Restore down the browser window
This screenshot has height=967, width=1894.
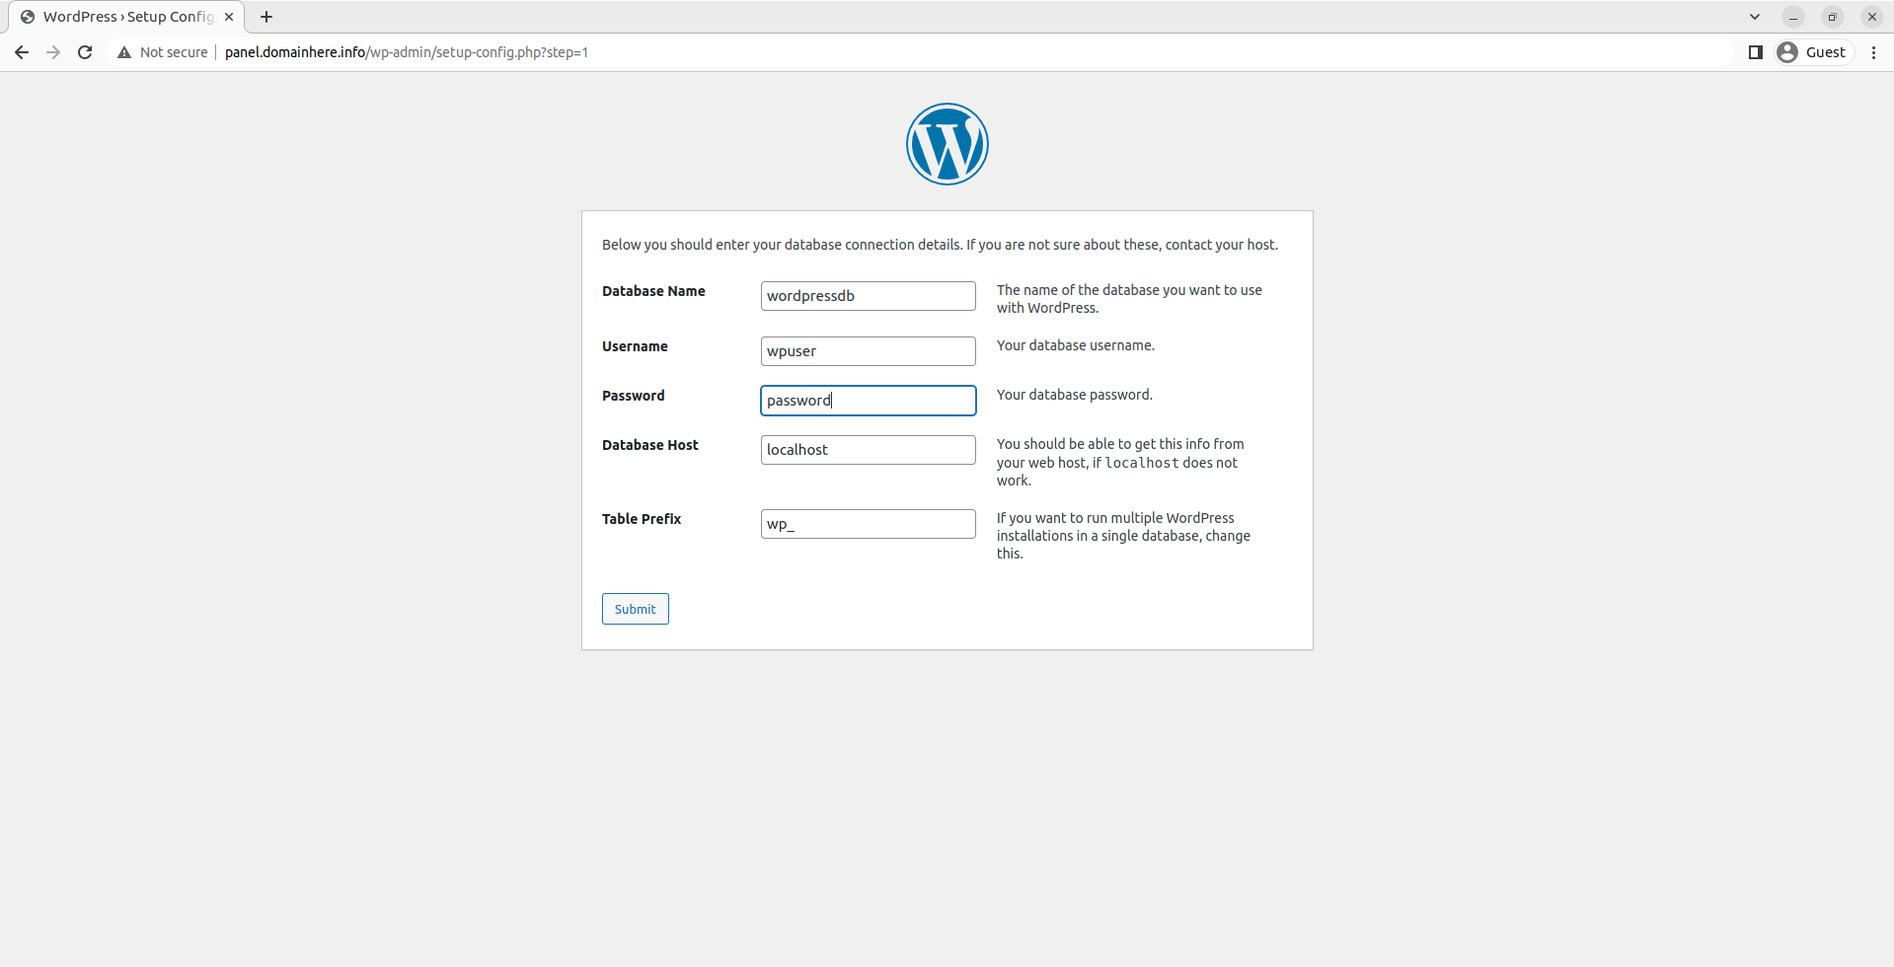click(x=1833, y=17)
